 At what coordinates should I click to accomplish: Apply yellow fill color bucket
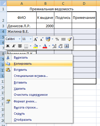(35, 46)
